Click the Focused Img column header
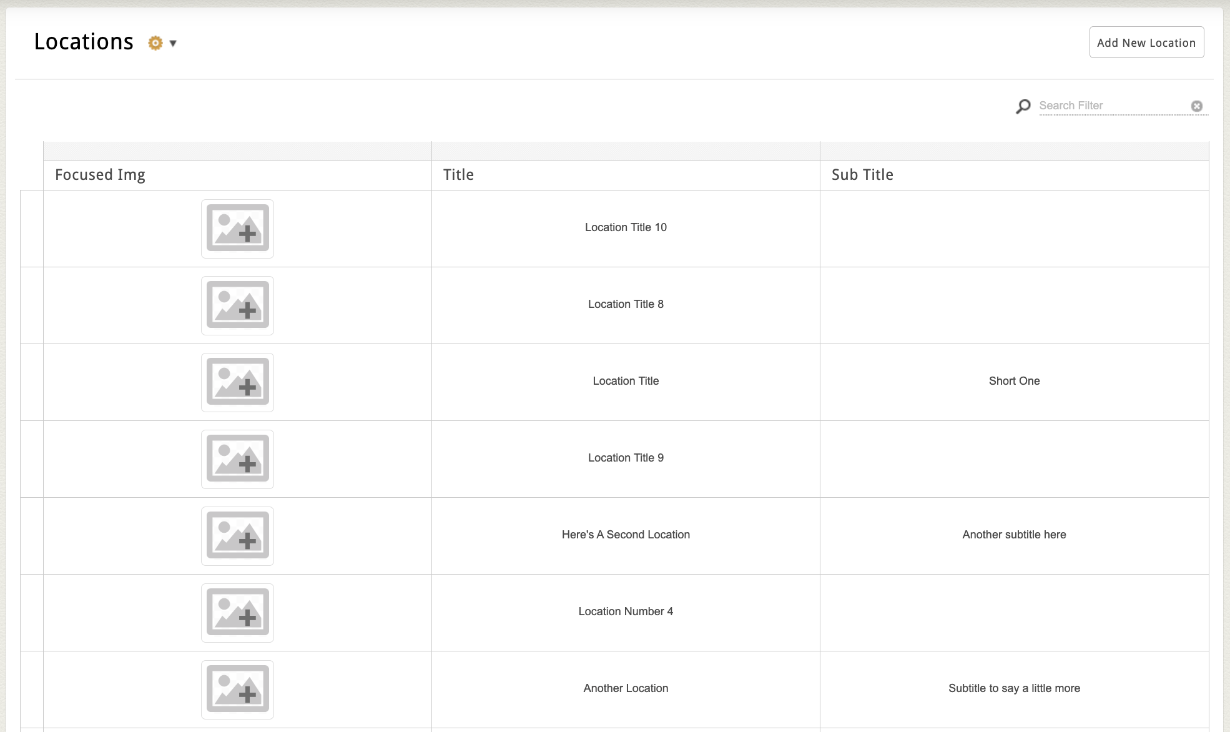This screenshot has height=732, width=1230. pyautogui.click(x=100, y=175)
